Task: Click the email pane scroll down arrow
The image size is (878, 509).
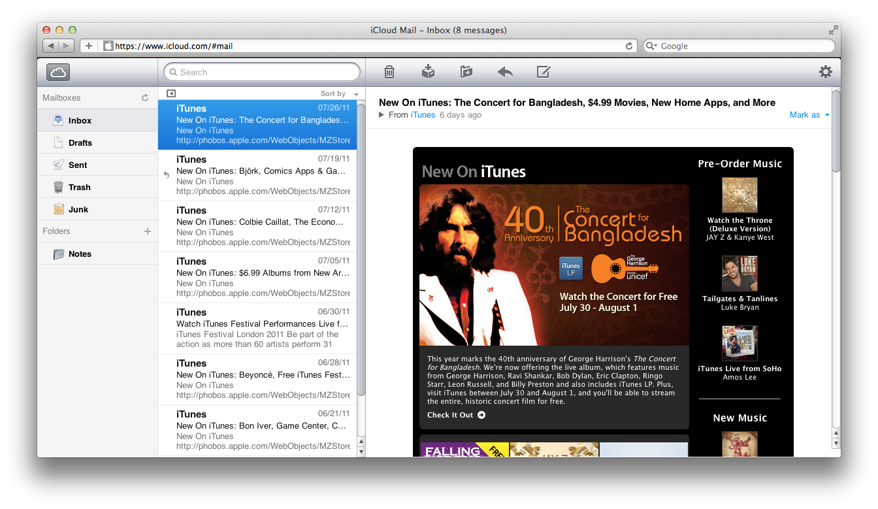Action: click(836, 443)
